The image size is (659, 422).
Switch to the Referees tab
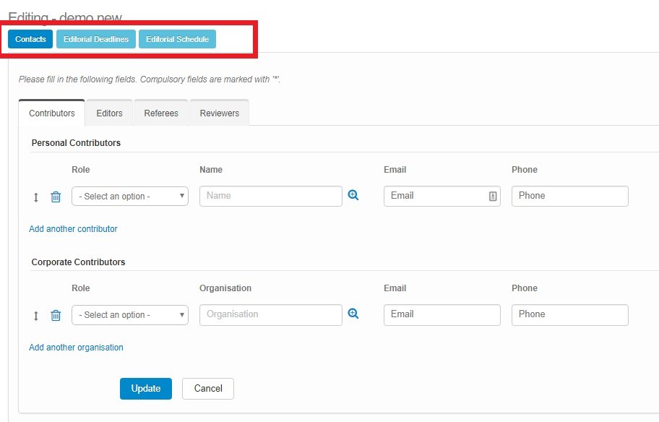point(161,113)
